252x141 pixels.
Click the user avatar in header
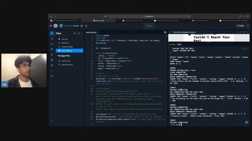pyautogui.click(x=61, y=26)
